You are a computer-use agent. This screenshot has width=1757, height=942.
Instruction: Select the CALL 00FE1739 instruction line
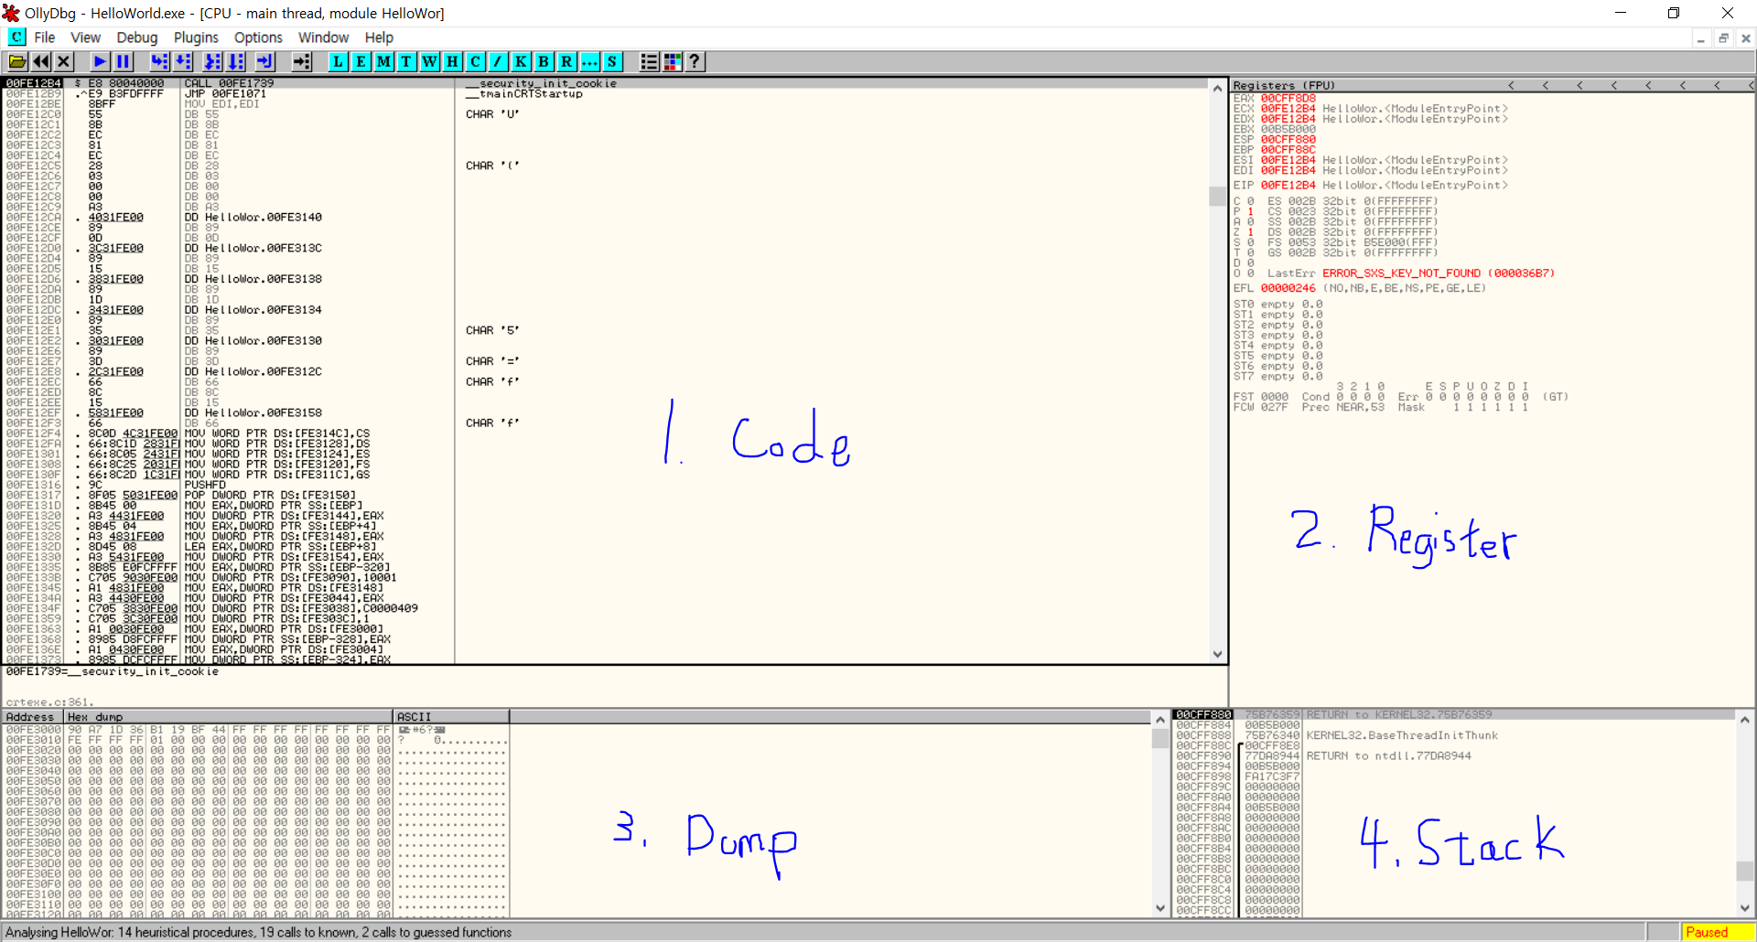tap(229, 83)
